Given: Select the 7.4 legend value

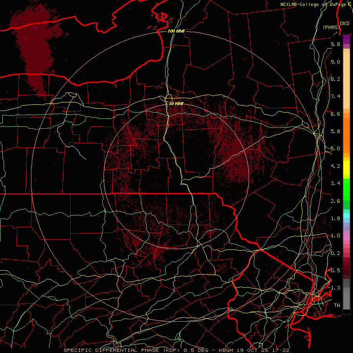Looking at the screenshot, I should 335,96.
